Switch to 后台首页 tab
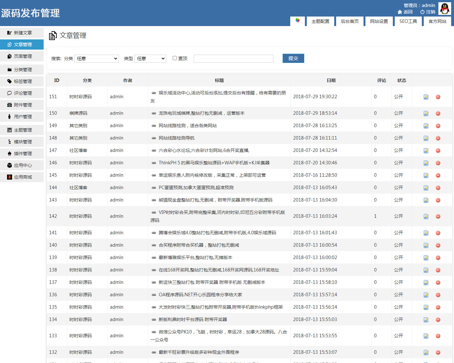This screenshot has width=454, height=363. tap(350, 21)
